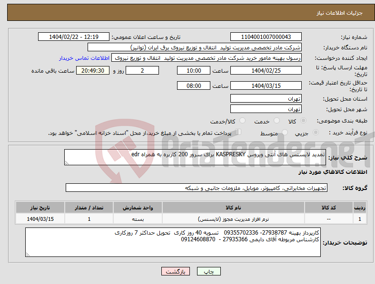
Task: Click the delivery province field تهران
Action: pos(266,98)
